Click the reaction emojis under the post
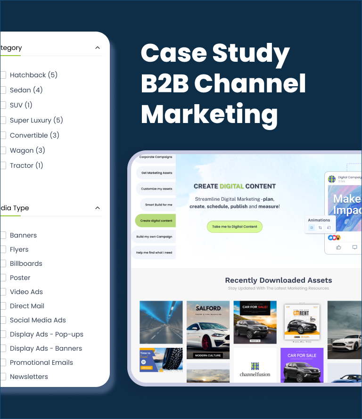This screenshot has width=362, height=419. click(x=334, y=238)
